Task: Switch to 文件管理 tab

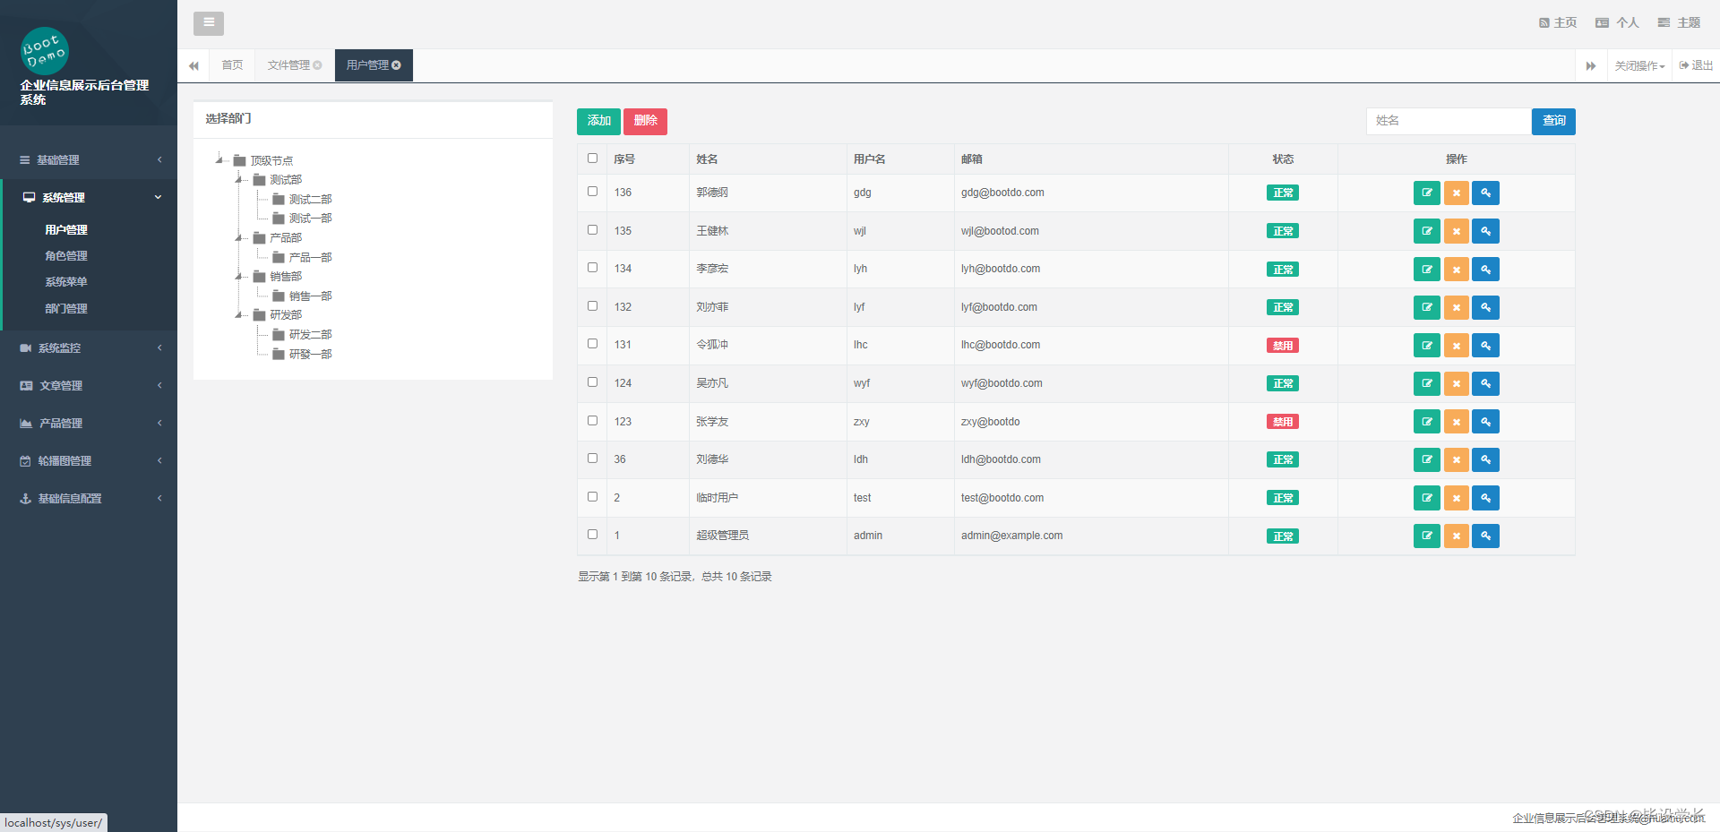Action: click(x=288, y=65)
